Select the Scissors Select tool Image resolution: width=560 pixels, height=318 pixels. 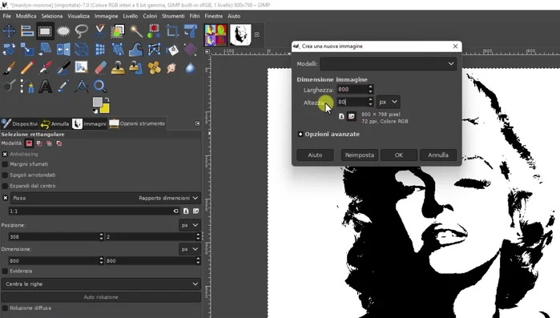click(99, 31)
